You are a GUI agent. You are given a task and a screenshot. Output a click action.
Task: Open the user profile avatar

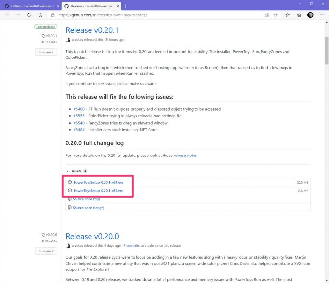(310, 15)
